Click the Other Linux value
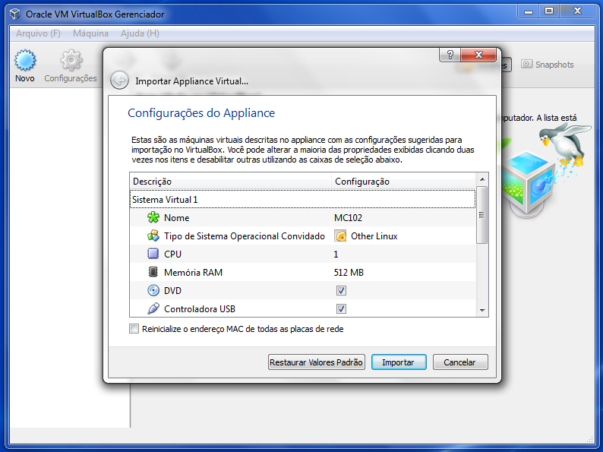This screenshot has width=603, height=452. click(x=374, y=236)
